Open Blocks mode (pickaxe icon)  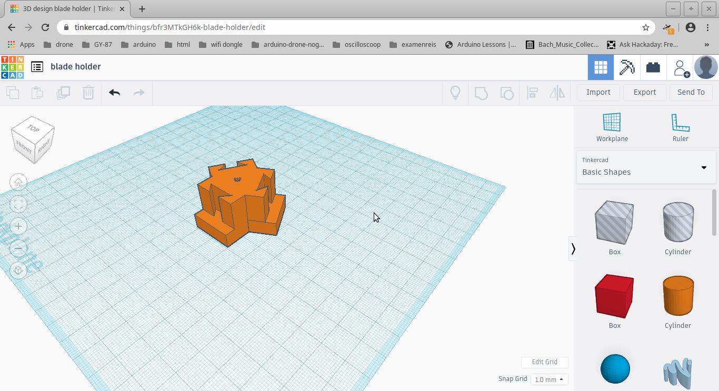[x=627, y=67]
